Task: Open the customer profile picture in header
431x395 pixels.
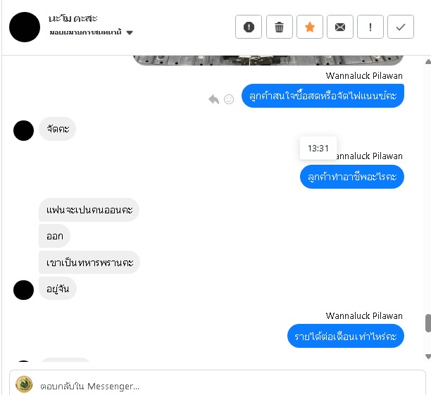Action: [25, 27]
